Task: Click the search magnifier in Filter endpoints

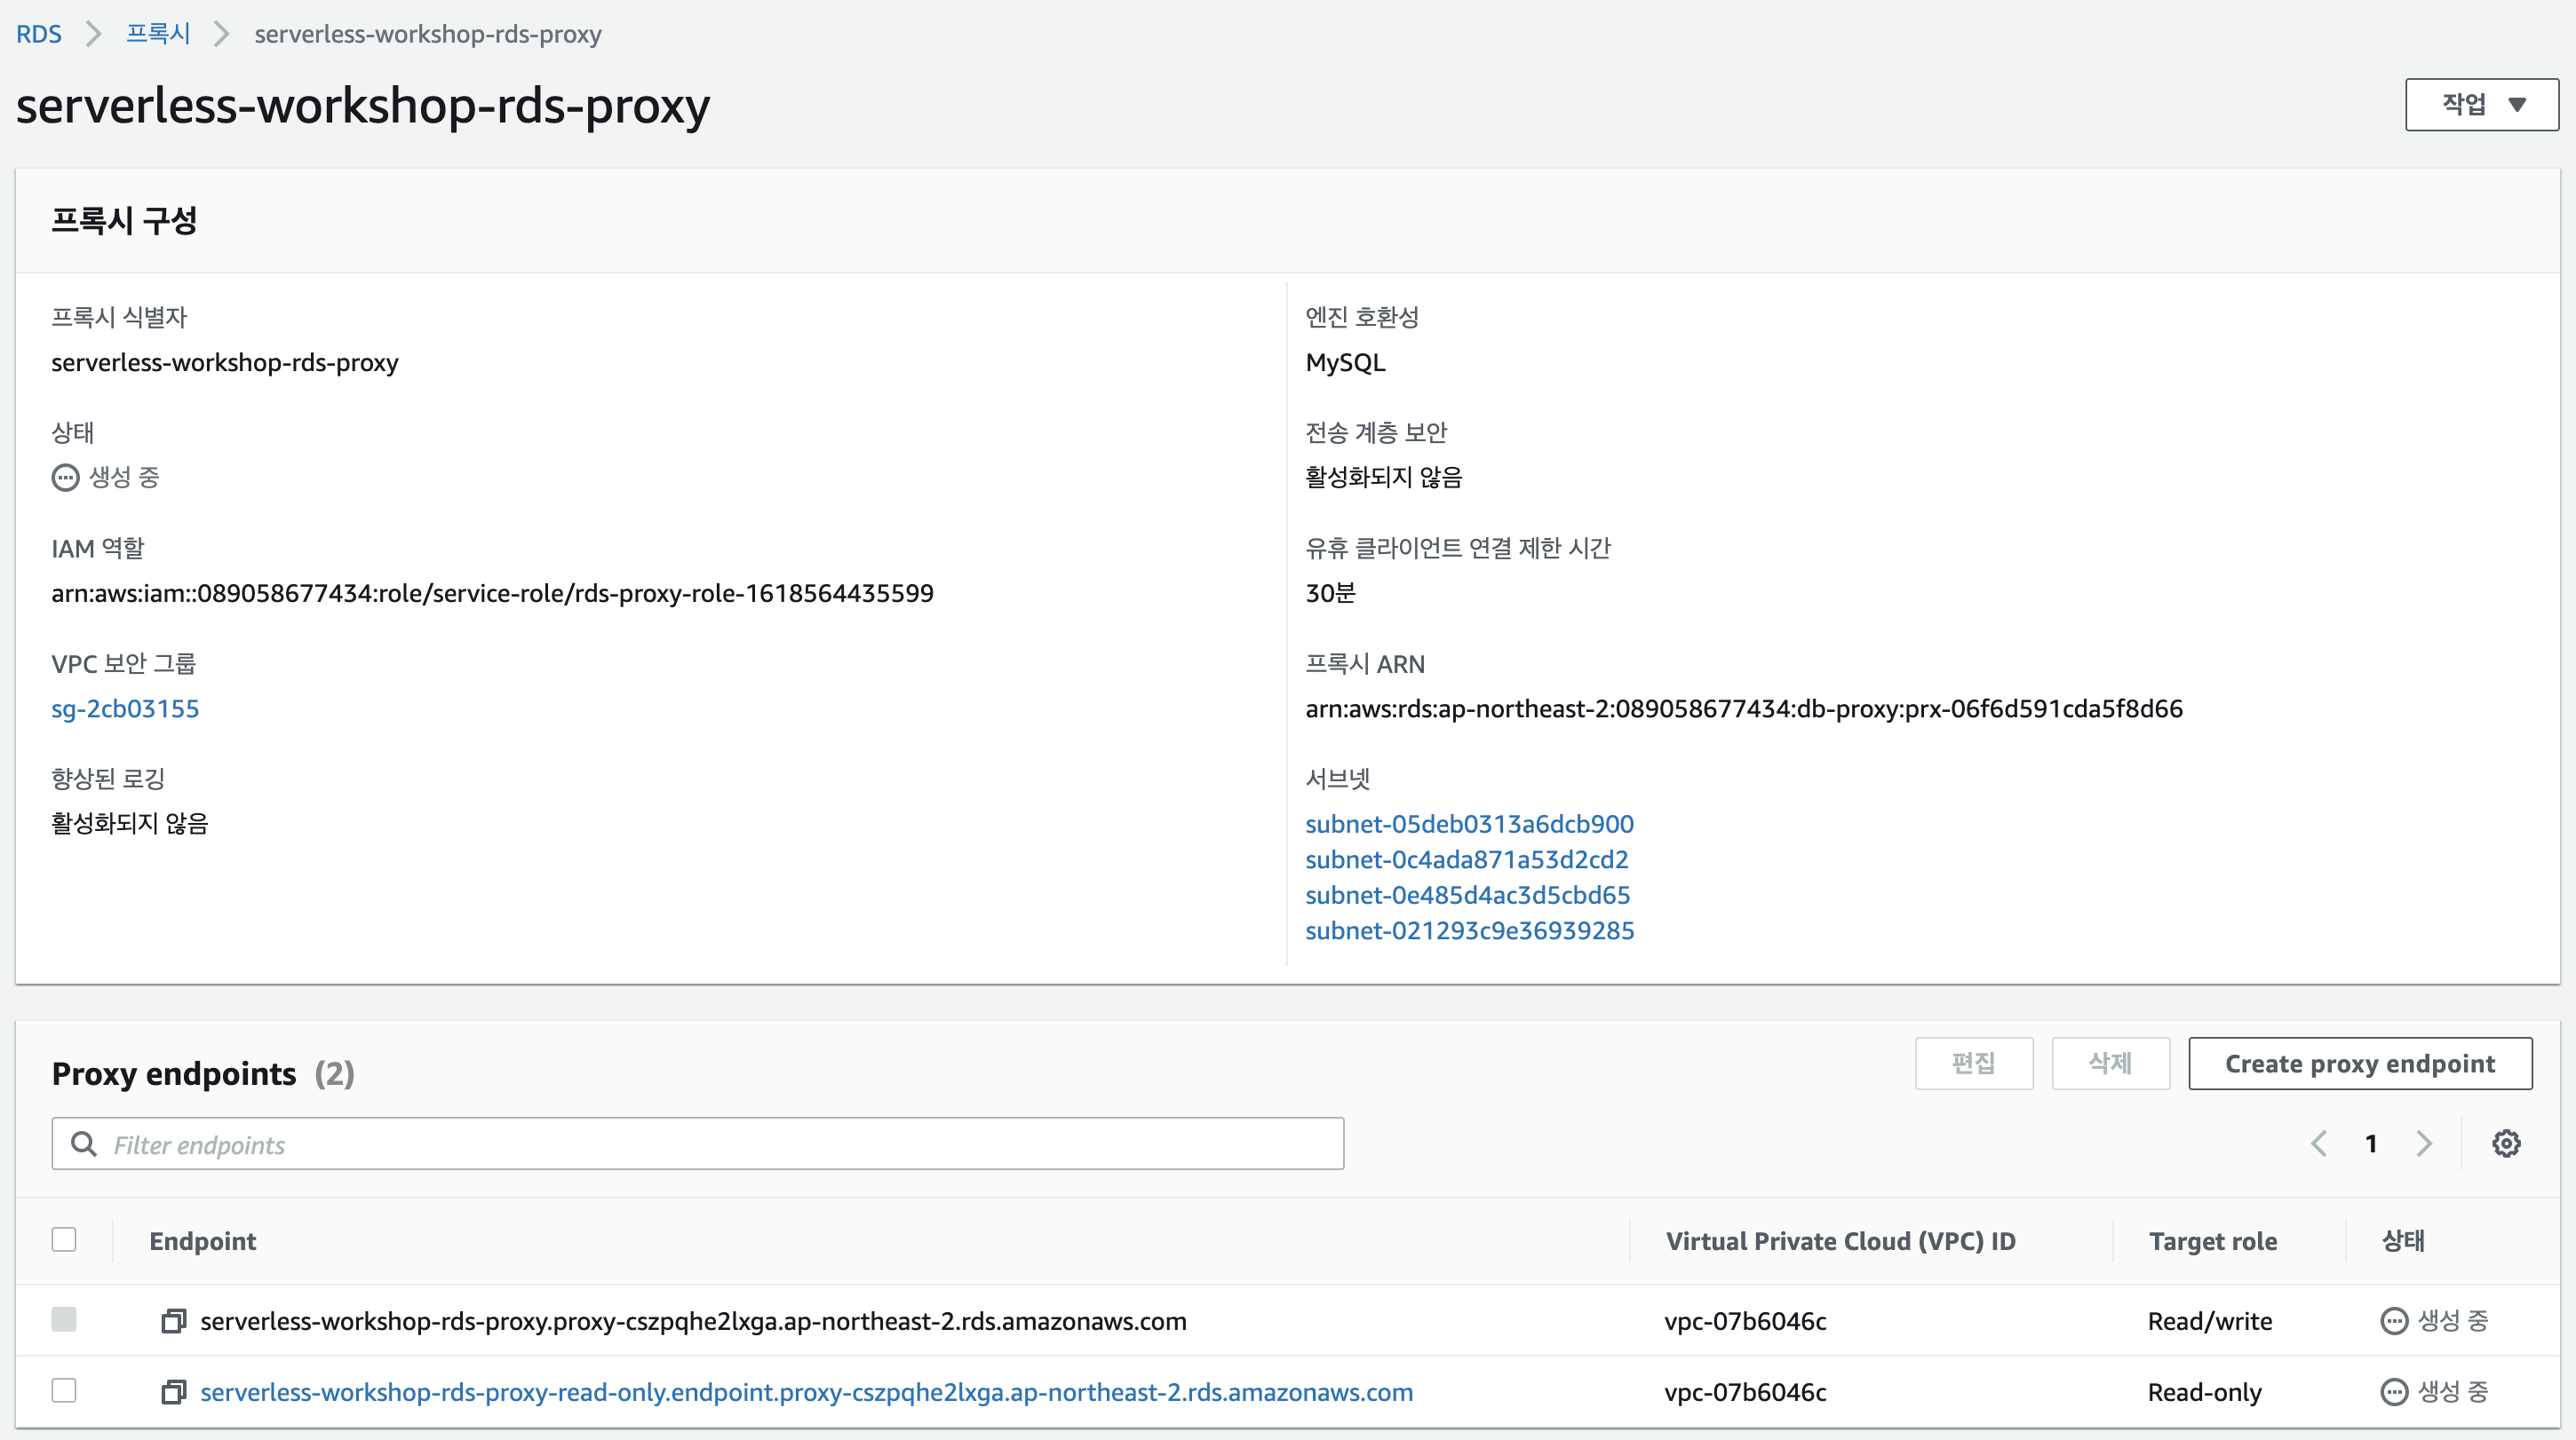Action: tap(84, 1144)
